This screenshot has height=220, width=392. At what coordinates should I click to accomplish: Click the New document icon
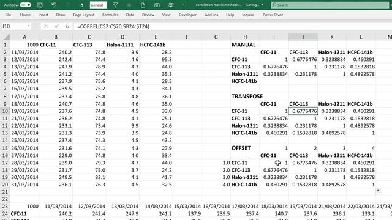pyautogui.click(x=143, y=5)
